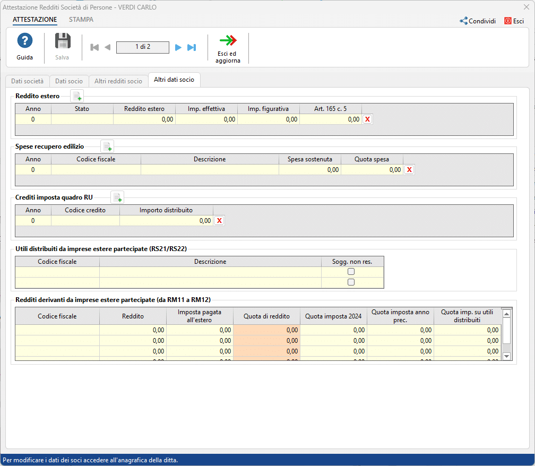Screen dimensions: 535x466
Task: Add a row under Spese recupero edilizio
Action: point(107,146)
